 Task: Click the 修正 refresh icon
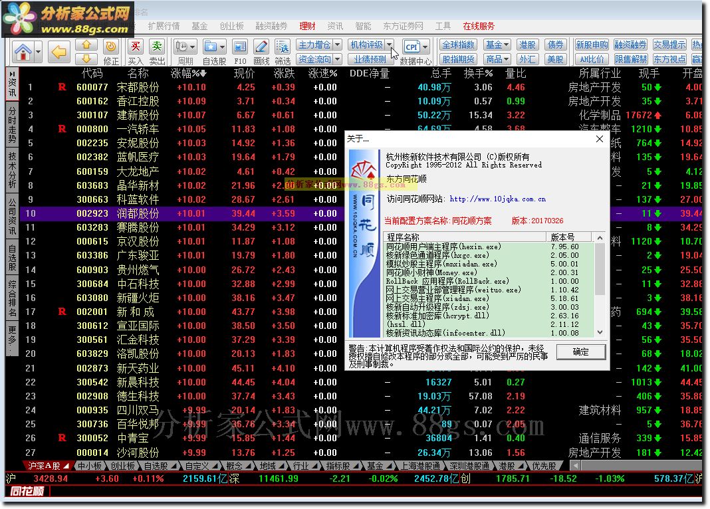click(111, 52)
